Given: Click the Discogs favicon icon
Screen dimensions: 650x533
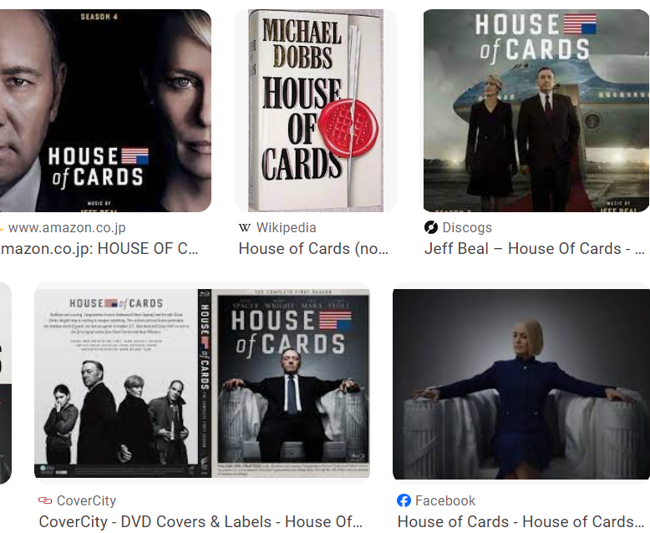Looking at the screenshot, I should pos(431,227).
